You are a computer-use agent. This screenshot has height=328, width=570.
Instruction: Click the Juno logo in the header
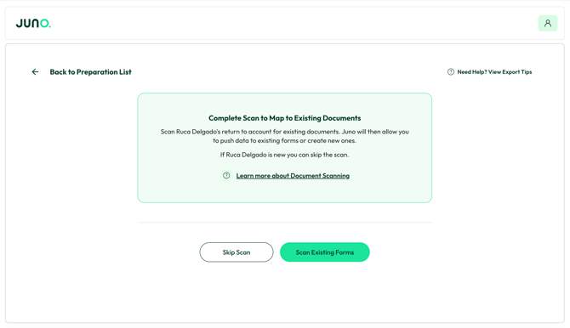tap(33, 23)
